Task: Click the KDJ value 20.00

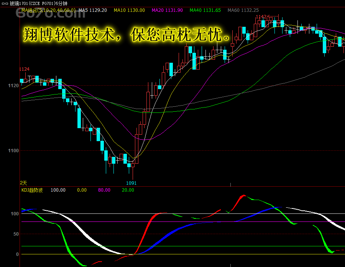Action: [x=128, y=190]
